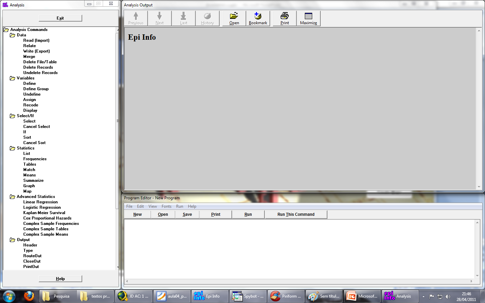Viewport: 485px width, 303px height.
Task: Click Print button in Program Editor
Action: [216, 214]
